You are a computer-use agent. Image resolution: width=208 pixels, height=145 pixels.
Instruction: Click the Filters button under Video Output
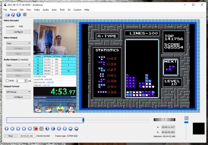[x=18, y=54]
